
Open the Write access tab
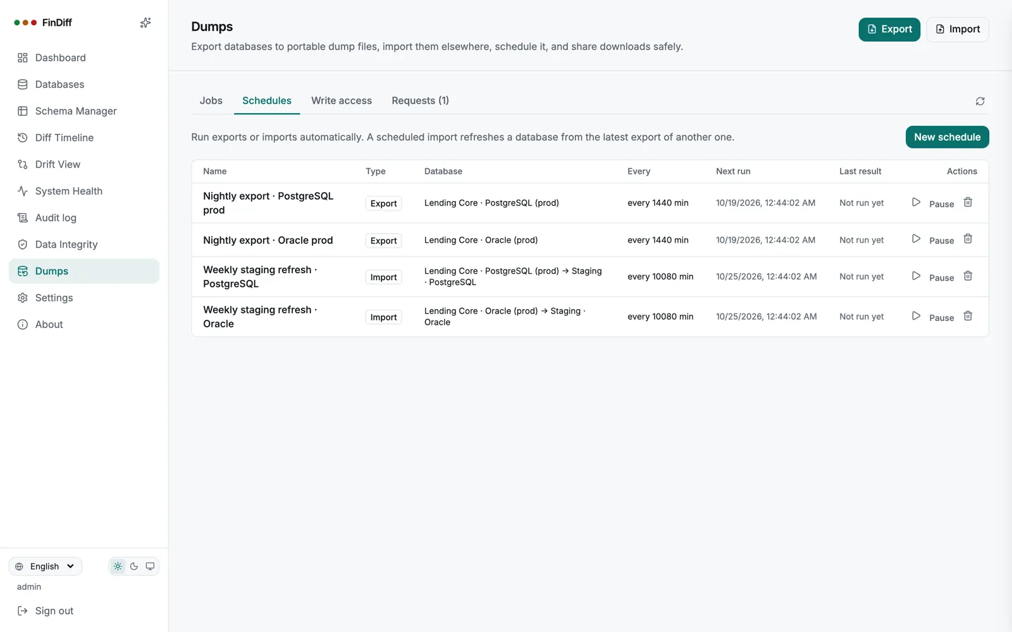tap(342, 100)
